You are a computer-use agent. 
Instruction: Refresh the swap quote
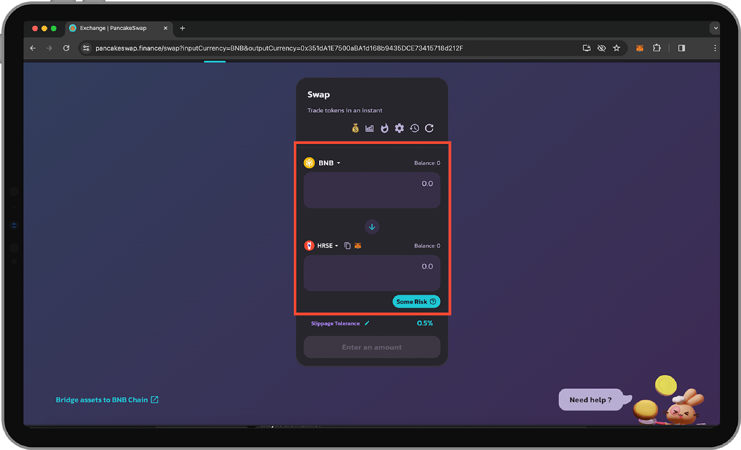coord(429,128)
